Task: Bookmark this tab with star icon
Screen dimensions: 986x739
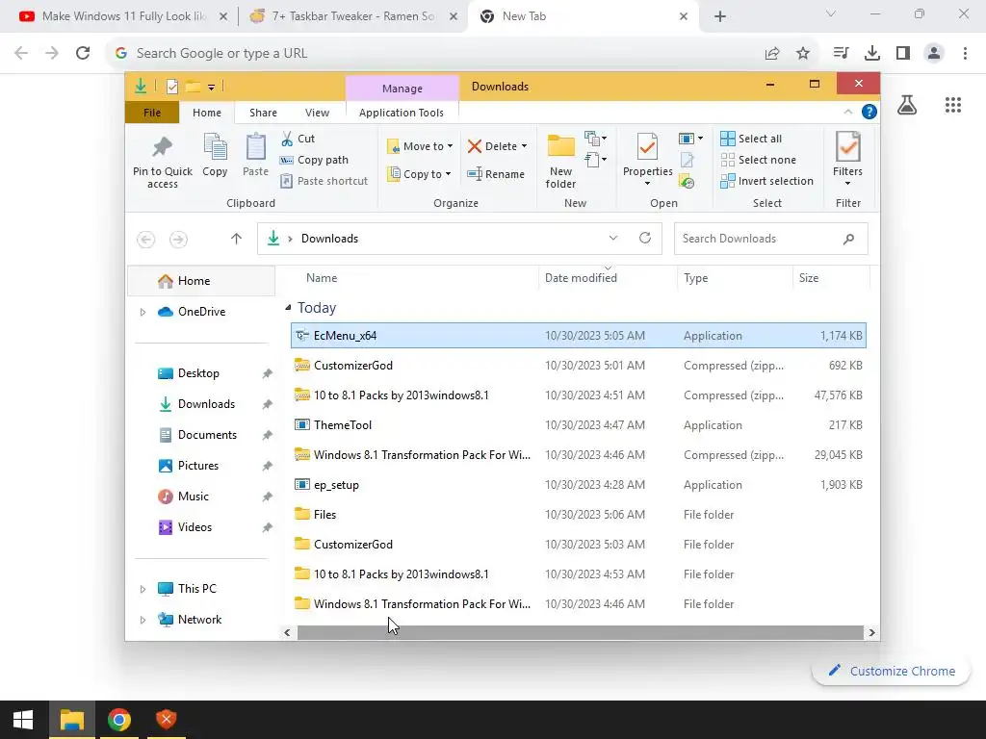Action: pos(803,54)
